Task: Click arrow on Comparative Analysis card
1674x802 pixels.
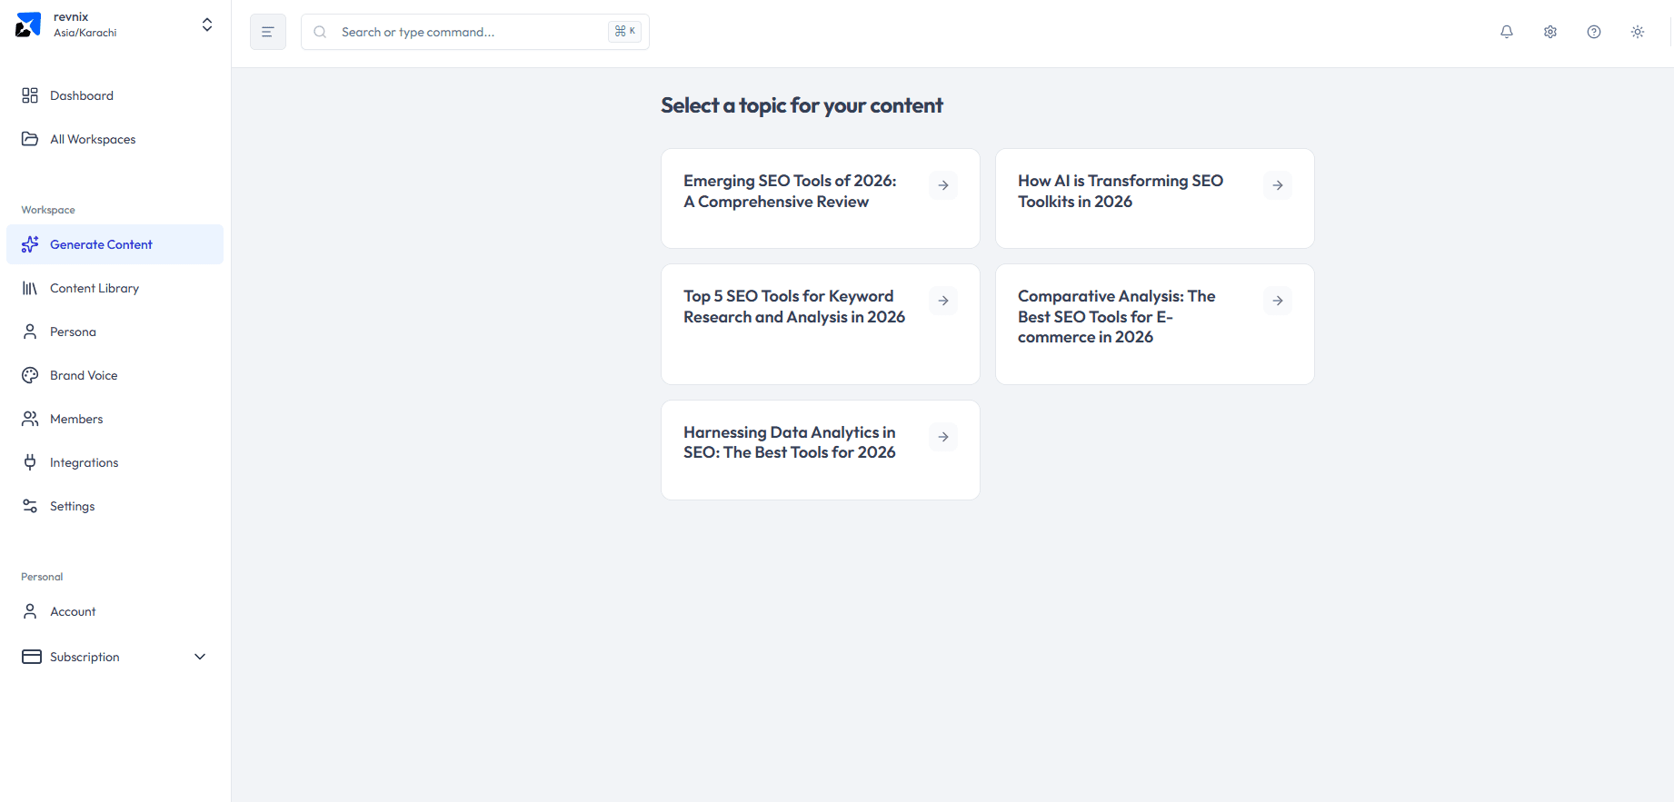Action: click(x=1278, y=301)
